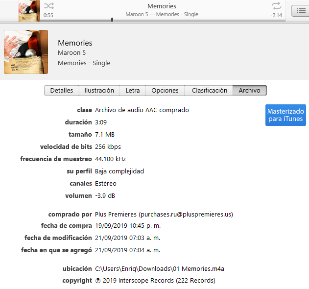The image size is (309, 289).
Task: Click 'Archivo de audio AAC comprado'
Action: point(142,110)
